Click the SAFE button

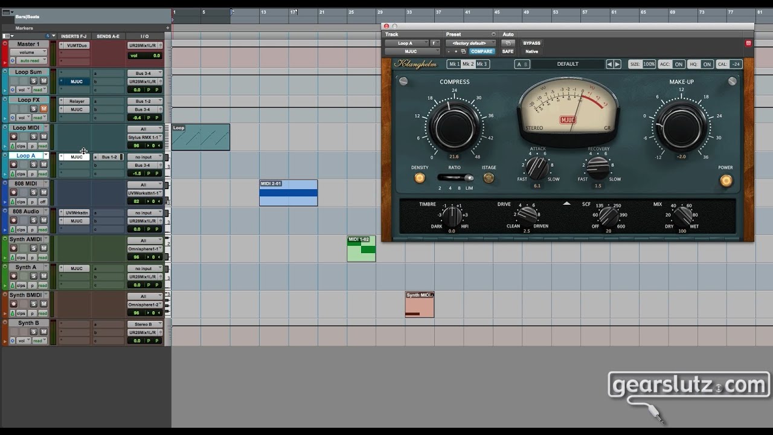(508, 51)
